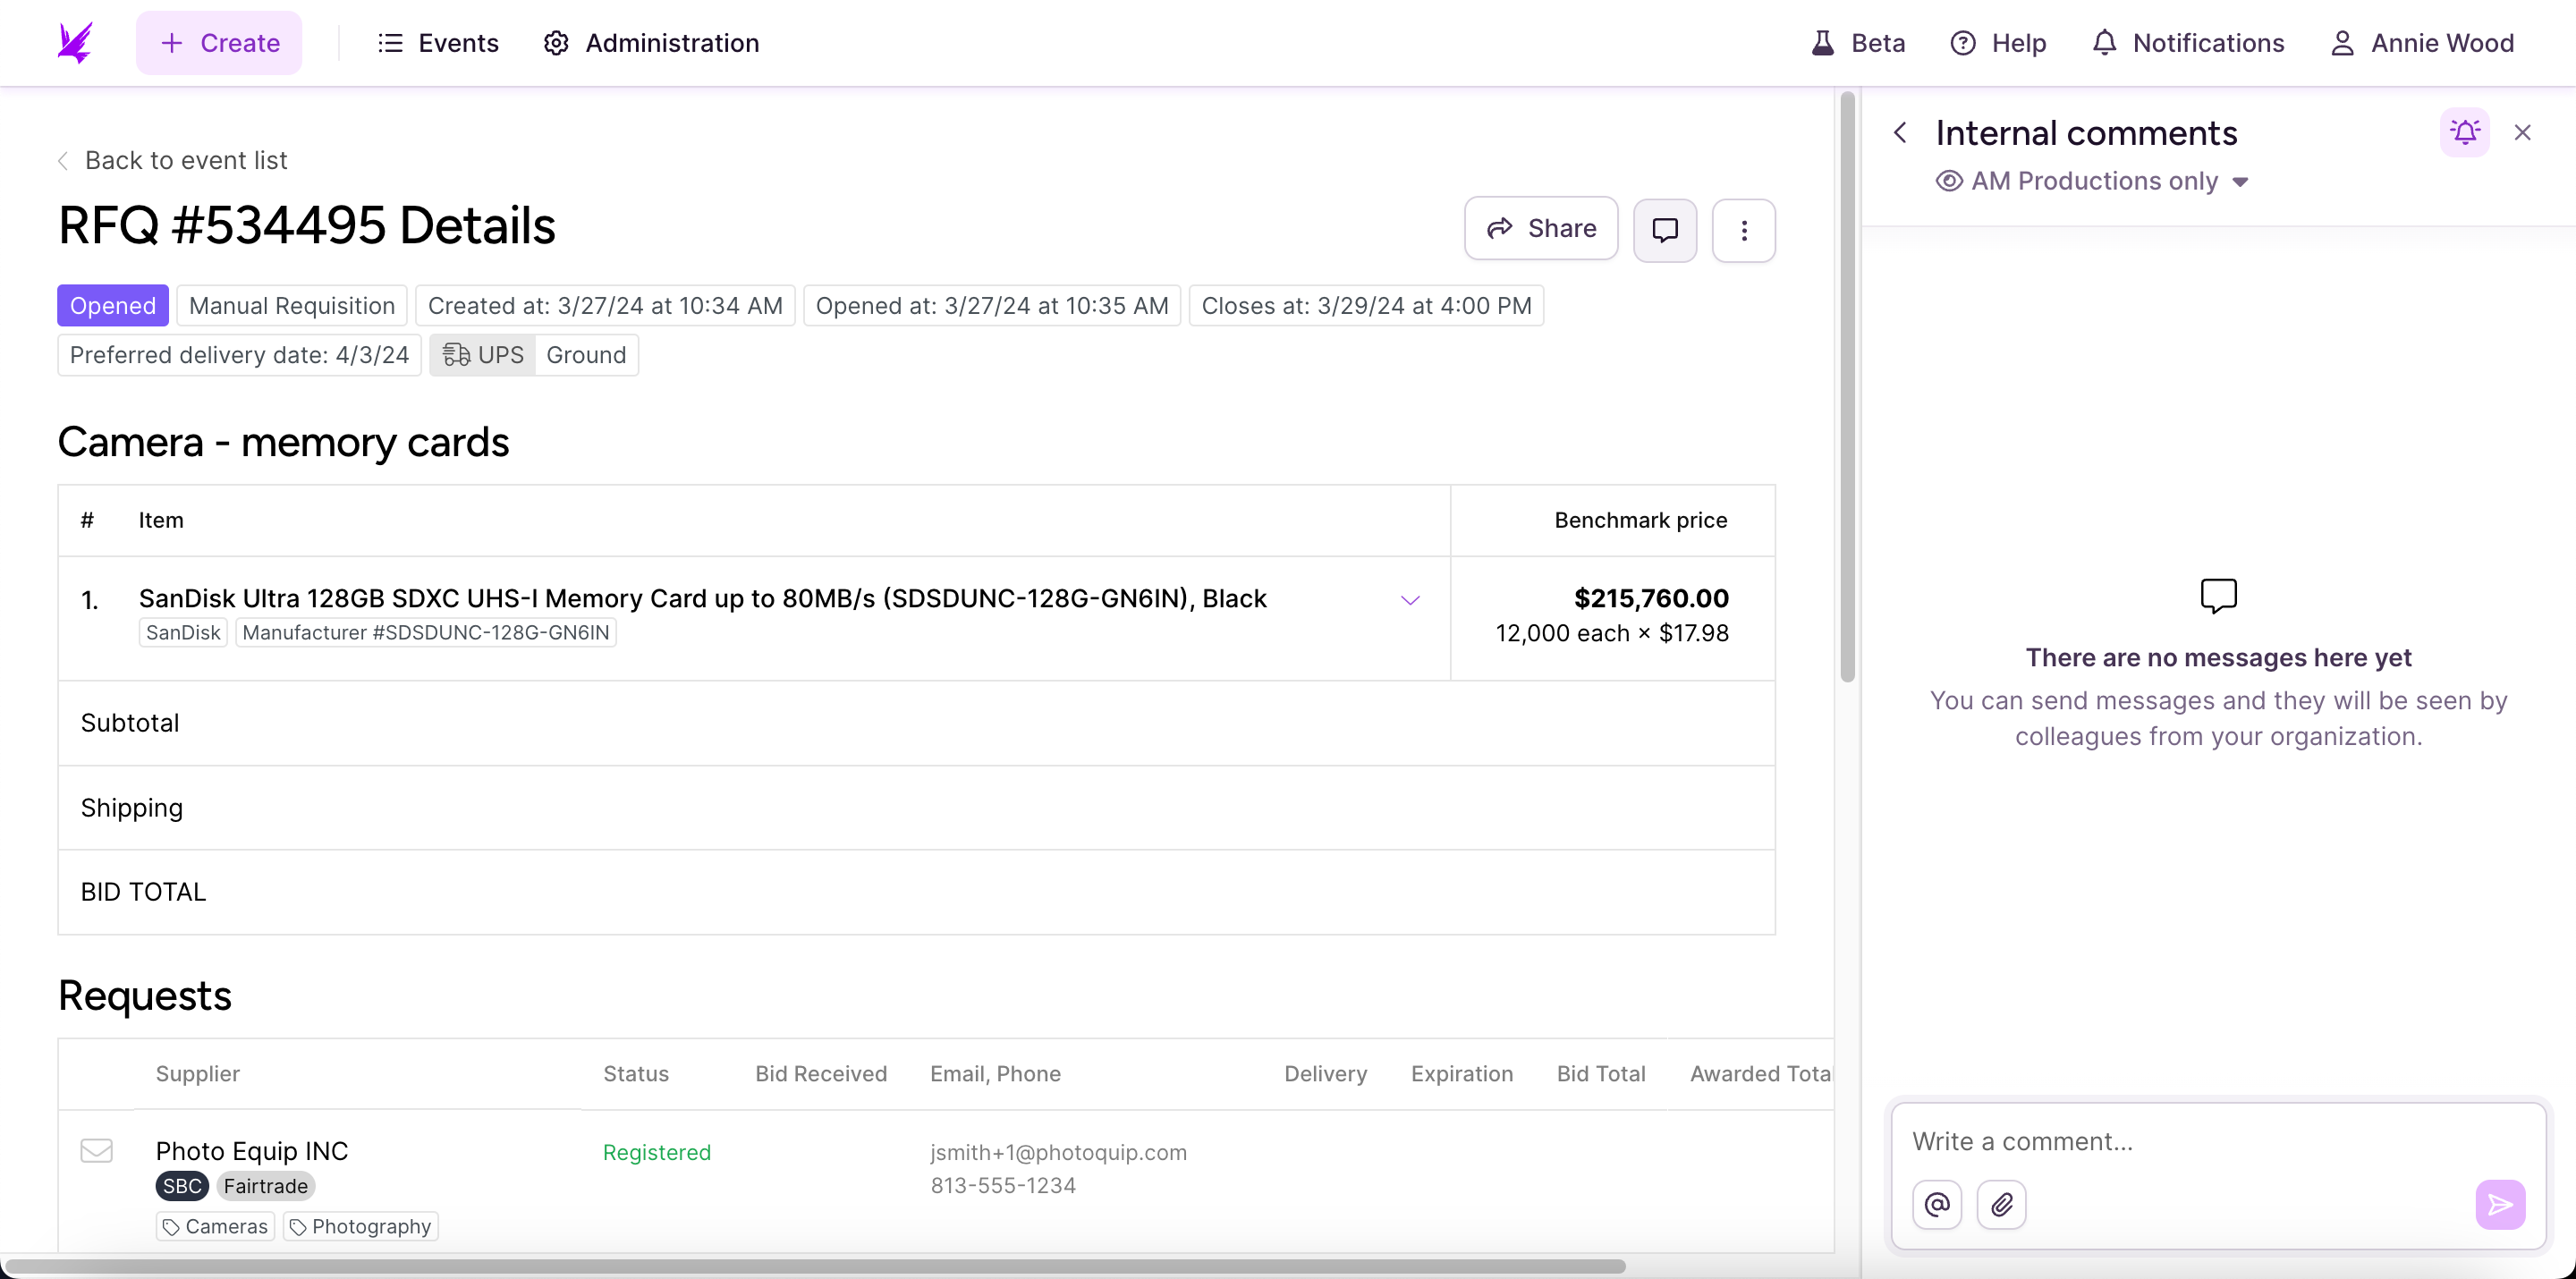Click the UPS truck shipping icon
Screen dimensions: 2576x1279
tap(456, 355)
